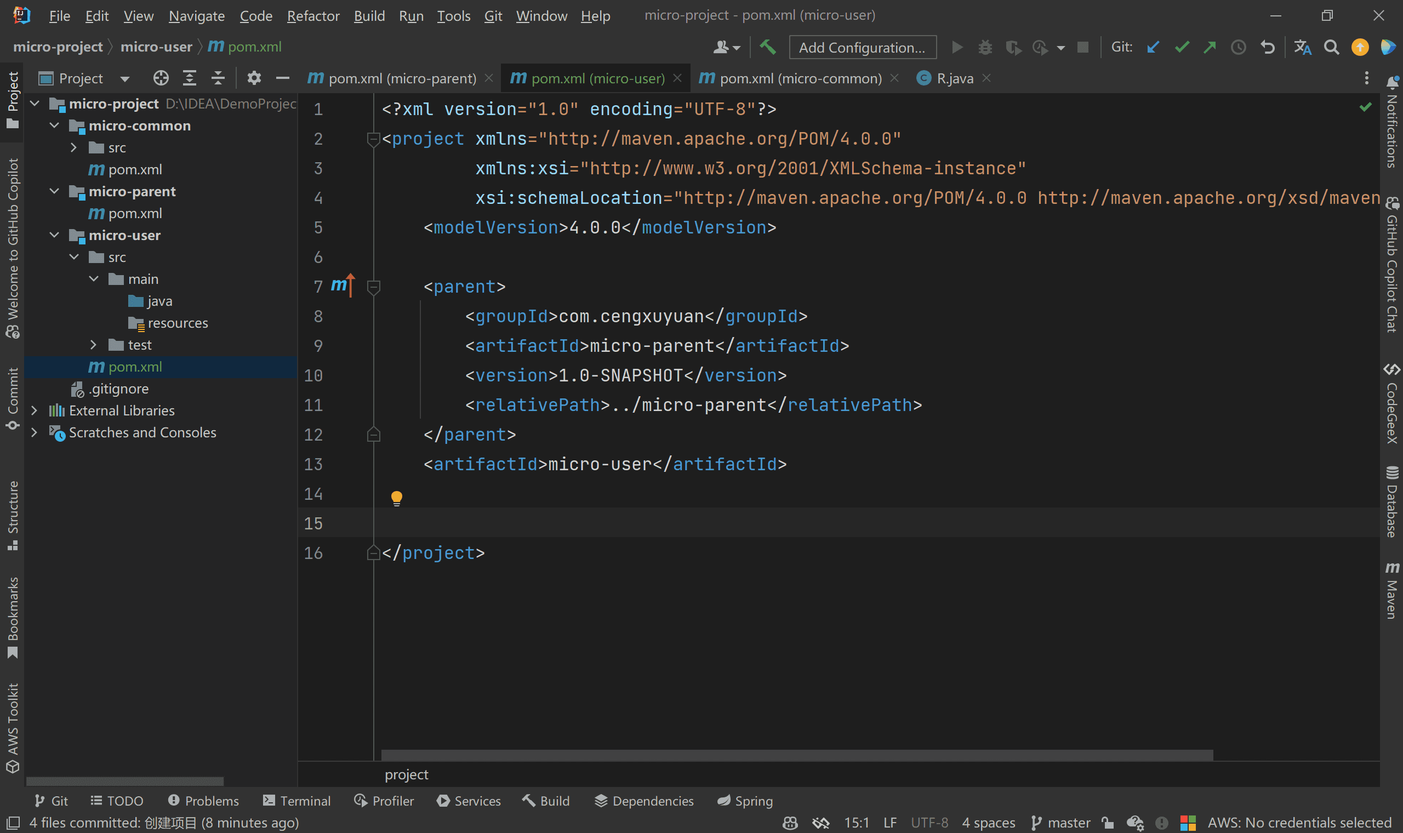Click Collapse All icon in Project panel
Image resolution: width=1403 pixels, height=833 pixels.
coord(218,78)
